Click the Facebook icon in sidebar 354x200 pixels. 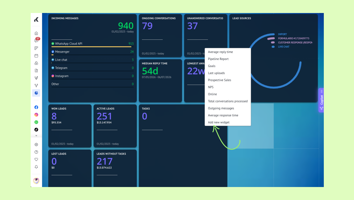[36, 107]
